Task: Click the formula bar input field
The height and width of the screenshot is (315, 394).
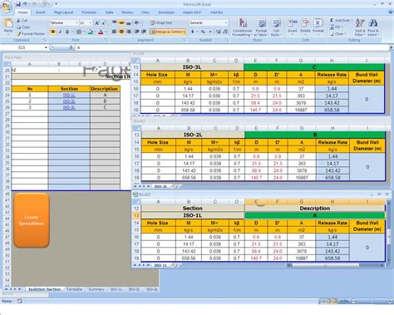Action: (232, 47)
